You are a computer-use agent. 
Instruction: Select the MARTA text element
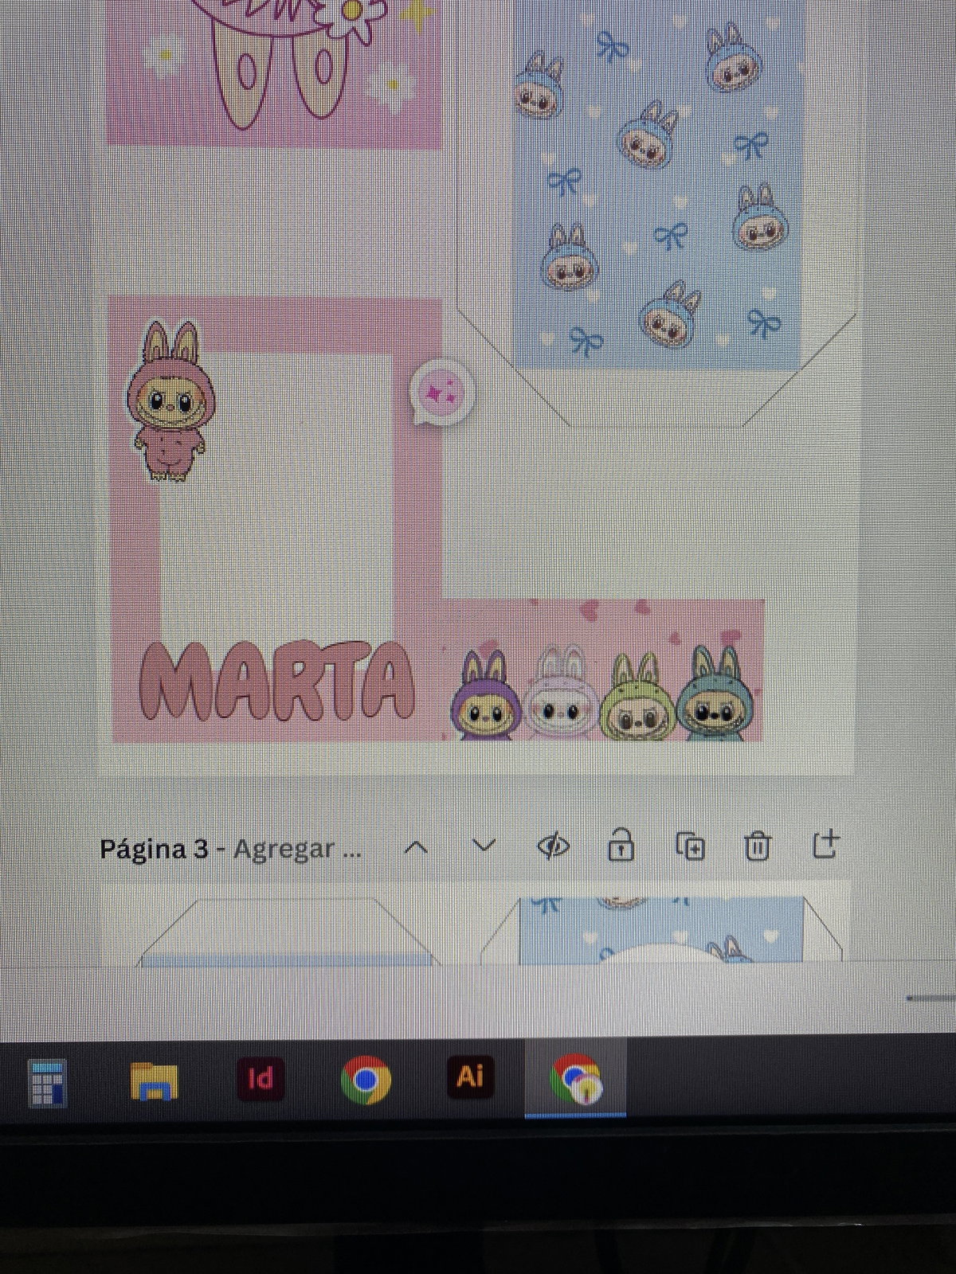pyautogui.click(x=277, y=681)
